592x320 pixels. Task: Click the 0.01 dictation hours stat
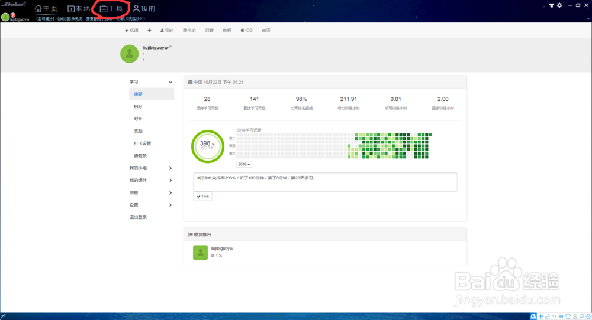(395, 103)
